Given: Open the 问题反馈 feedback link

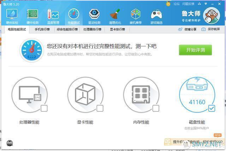Looking at the screenshot, I should tap(188, 4).
